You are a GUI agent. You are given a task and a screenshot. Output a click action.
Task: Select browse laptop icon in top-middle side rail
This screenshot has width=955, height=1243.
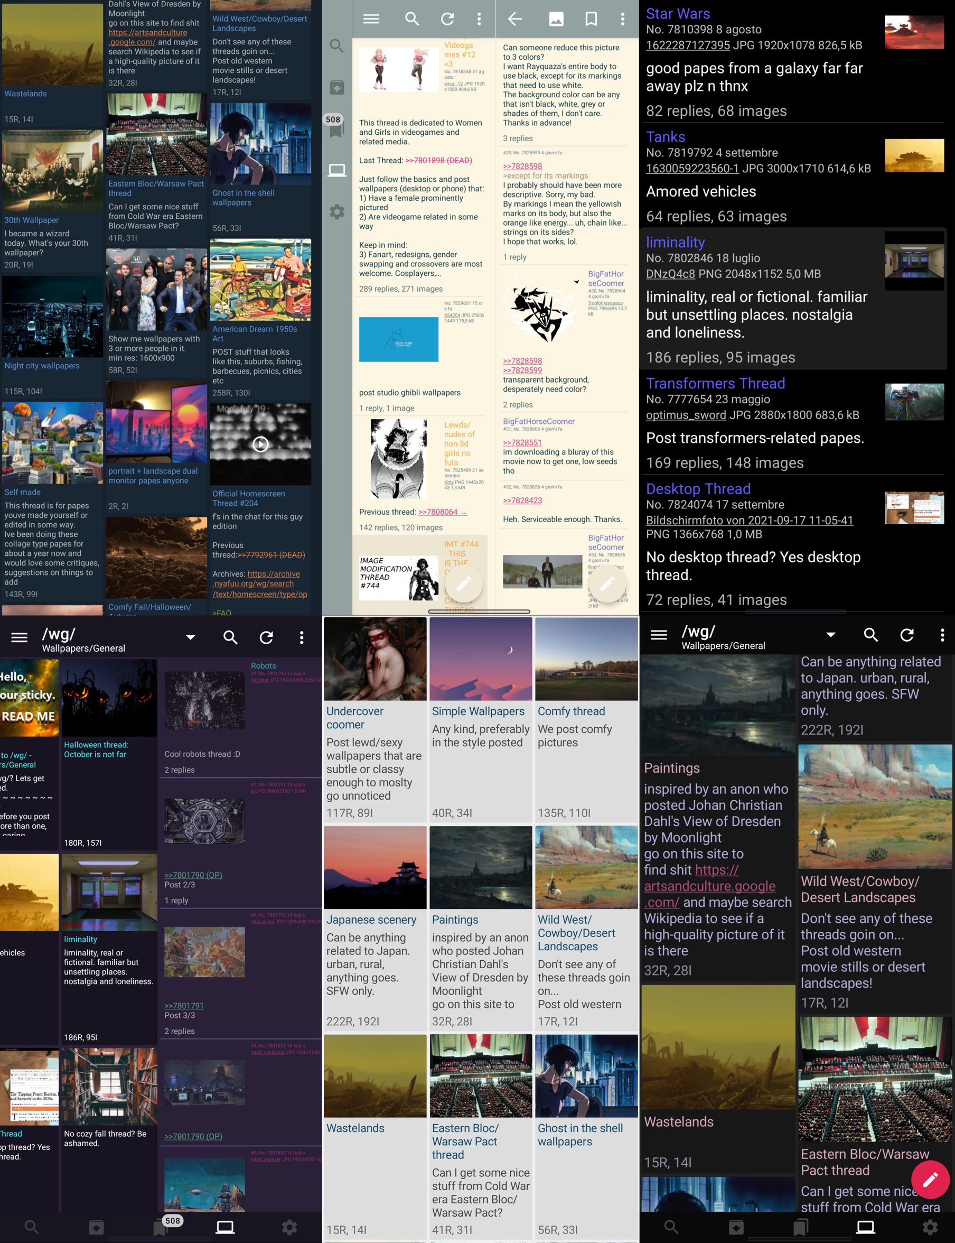click(x=337, y=170)
